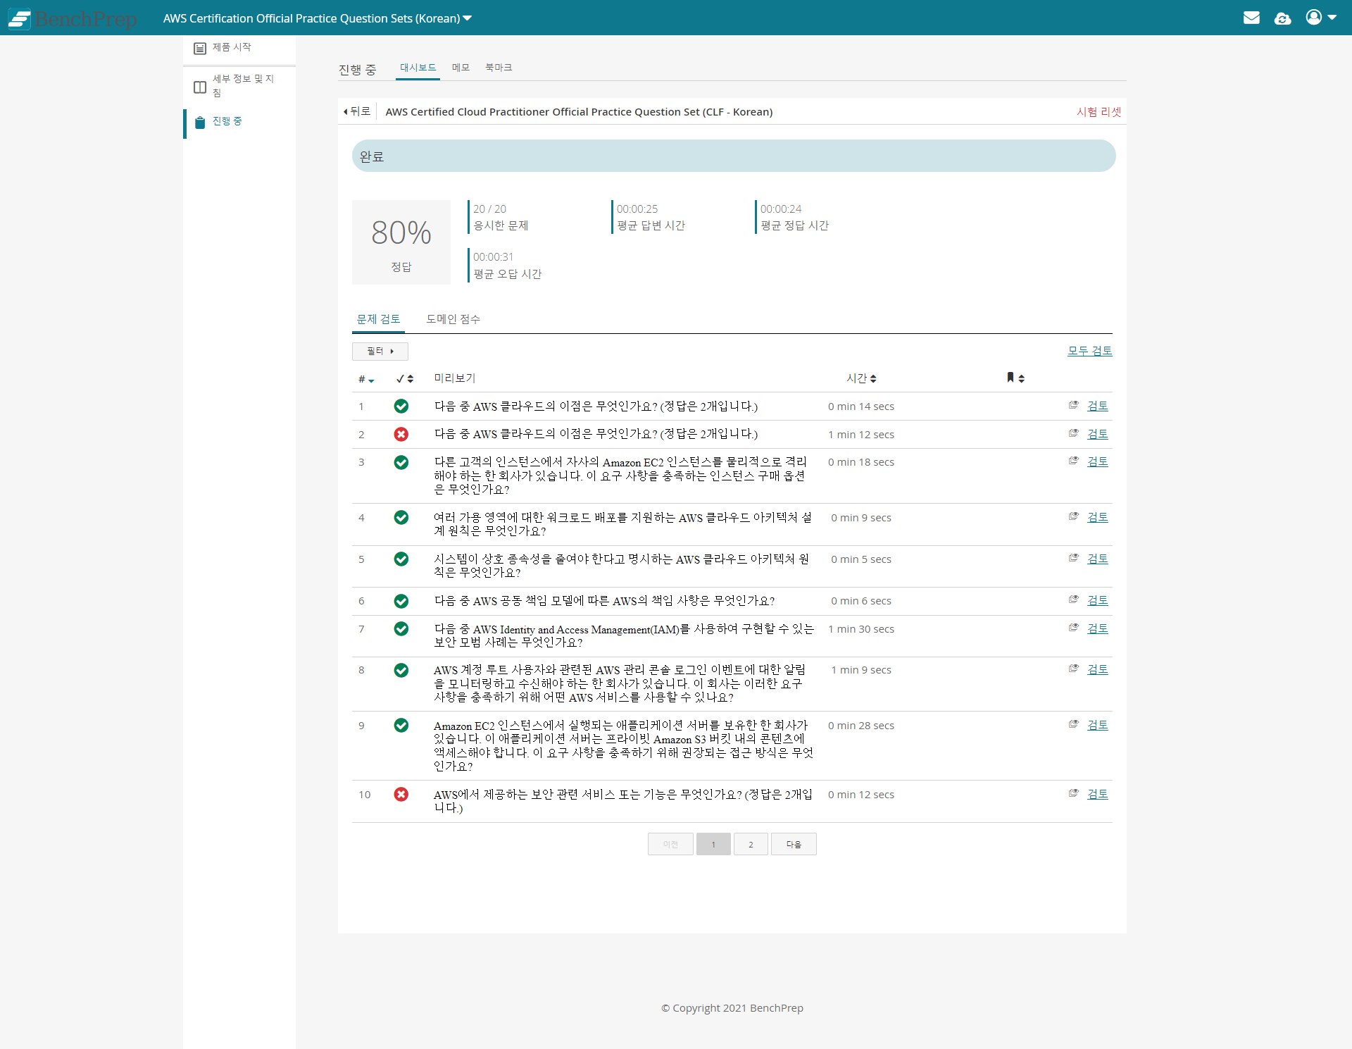Click the 완료 progress bar

[x=734, y=156]
